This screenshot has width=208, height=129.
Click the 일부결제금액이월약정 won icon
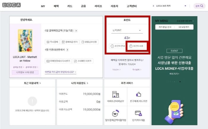(115, 113)
